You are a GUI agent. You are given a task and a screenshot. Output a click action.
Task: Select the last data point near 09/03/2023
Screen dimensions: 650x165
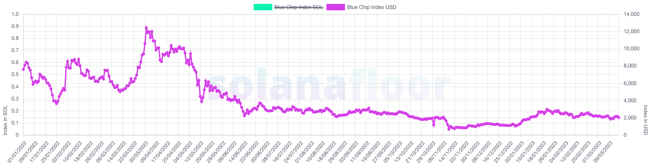click(619, 118)
